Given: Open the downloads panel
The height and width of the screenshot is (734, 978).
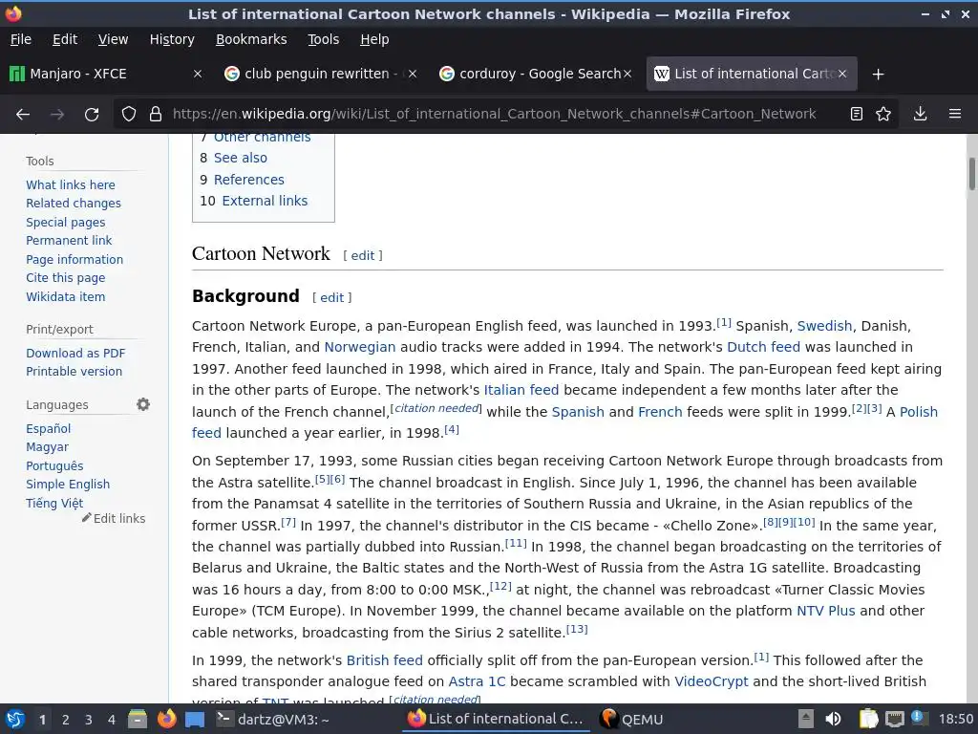Looking at the screenshot, I should [920, 114].
